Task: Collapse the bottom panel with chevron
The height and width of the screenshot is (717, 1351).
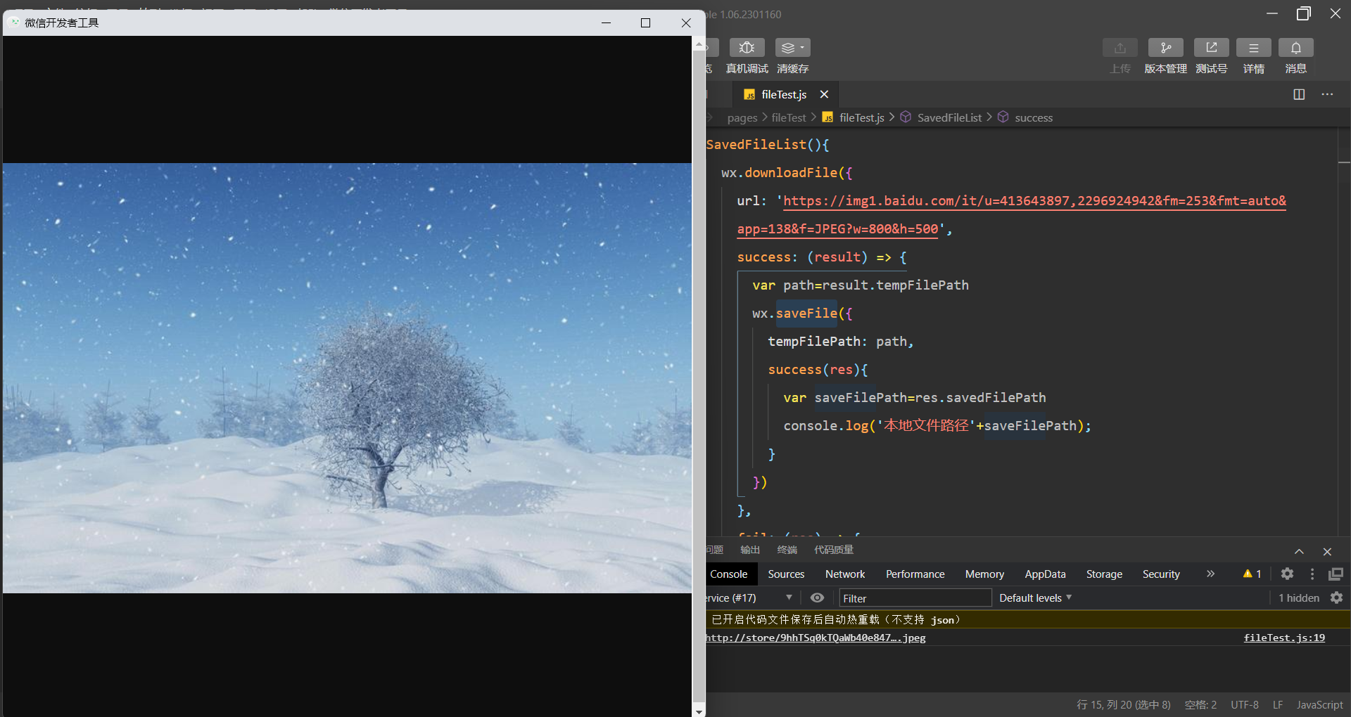Action: coord(1299,552)
